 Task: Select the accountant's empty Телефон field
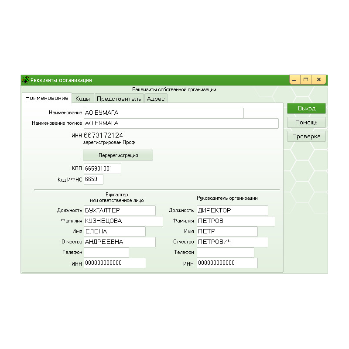point(106,252)
